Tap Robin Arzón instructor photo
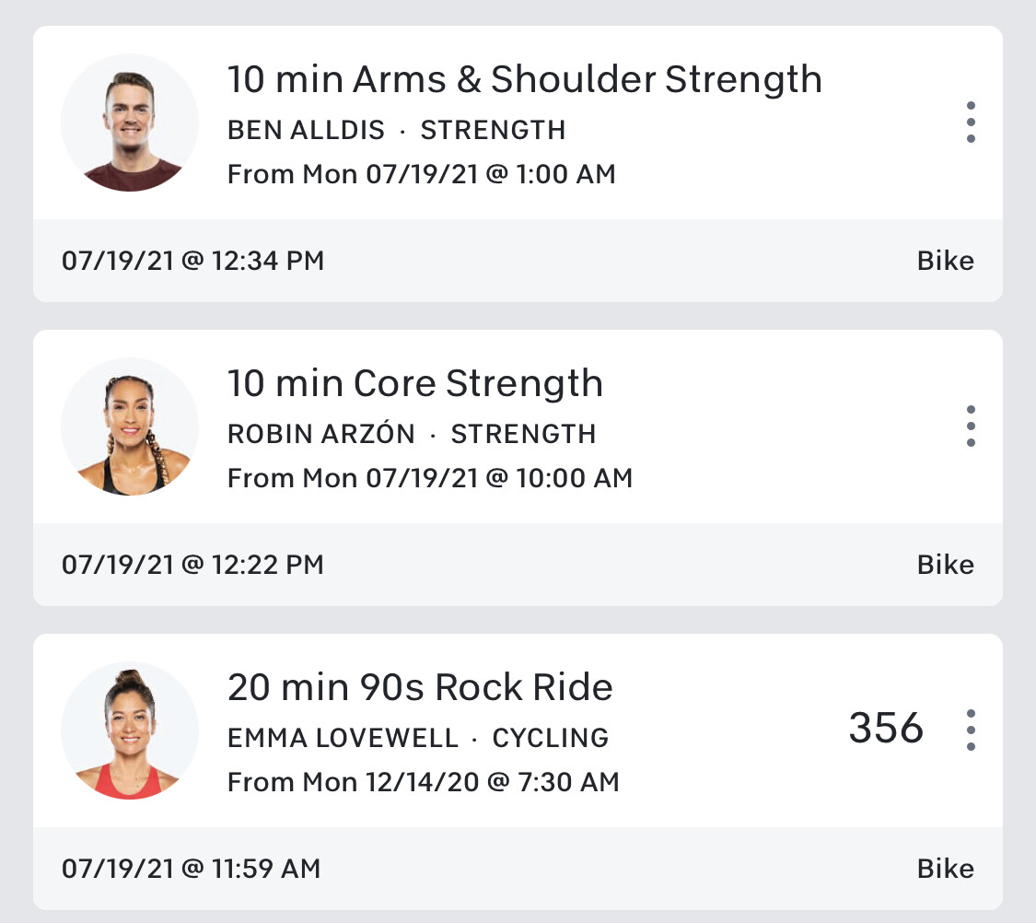The width and height of the screenshot is (1036, 923). pyautogui.click(x=130, y=426)
